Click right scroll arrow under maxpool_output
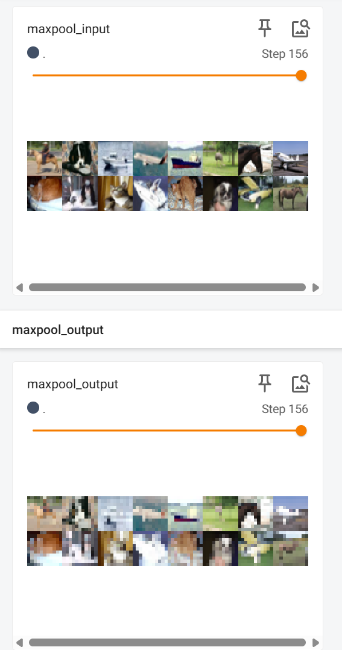Viewport: 342px width, 650px height. 315,643
